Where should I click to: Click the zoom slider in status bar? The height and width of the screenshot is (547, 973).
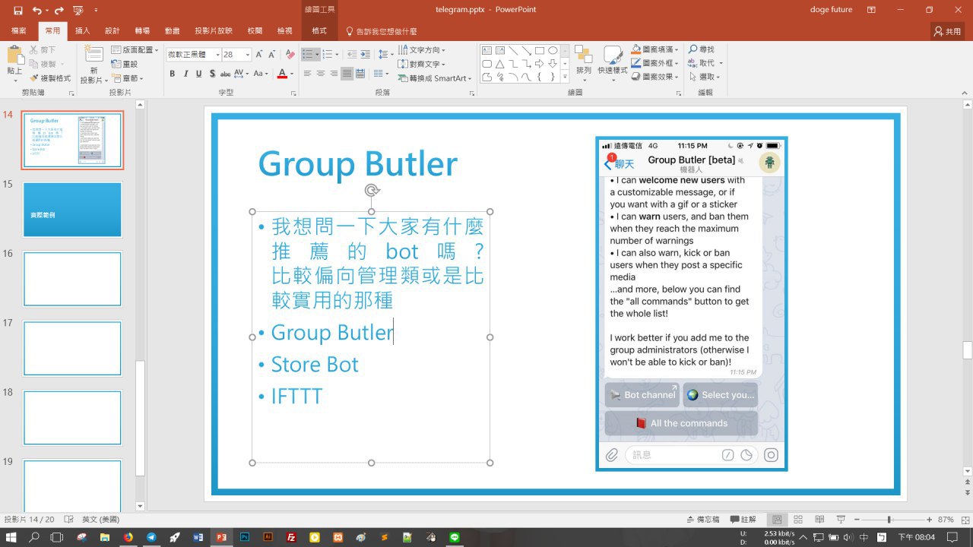click(889, 520)
